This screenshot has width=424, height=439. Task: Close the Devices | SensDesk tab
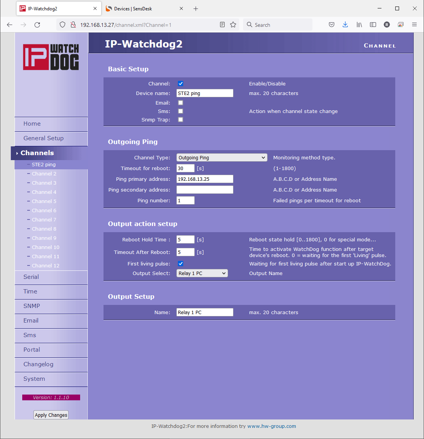tap(181, 9)
